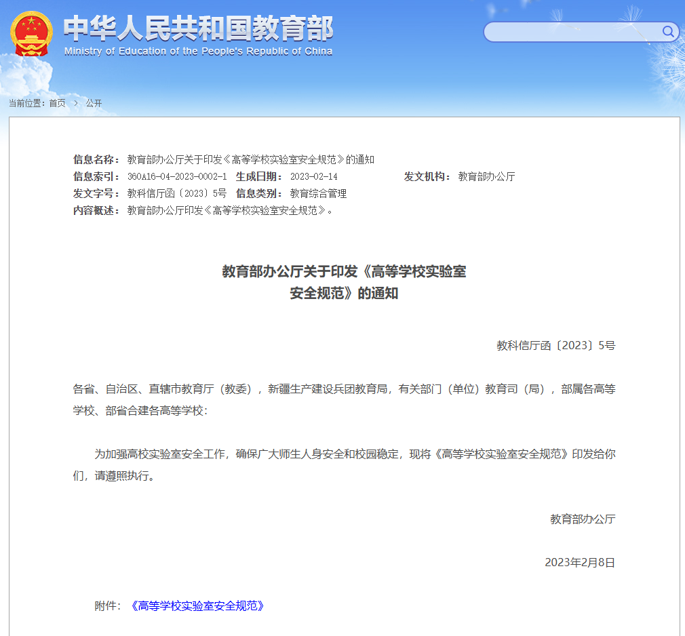The height and width of the screenshot is (636, 685).
Task: Click the national emblem logo
Action: point(31,34)
